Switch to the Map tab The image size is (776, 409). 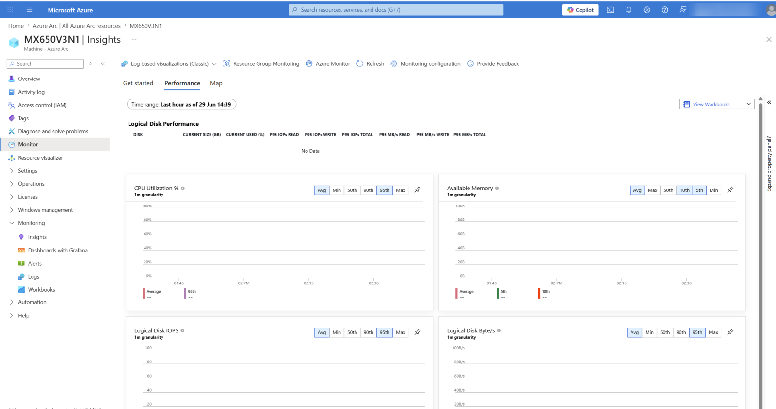(x=216, y=83)
